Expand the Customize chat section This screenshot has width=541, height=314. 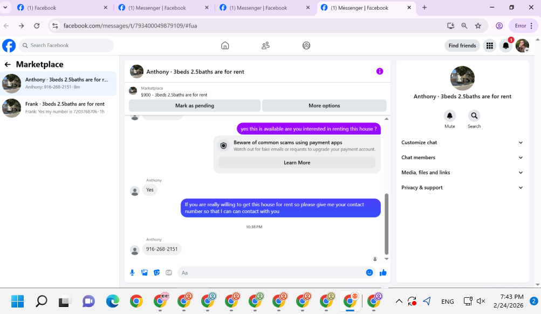pyautogui.click(x=462, y=142)
